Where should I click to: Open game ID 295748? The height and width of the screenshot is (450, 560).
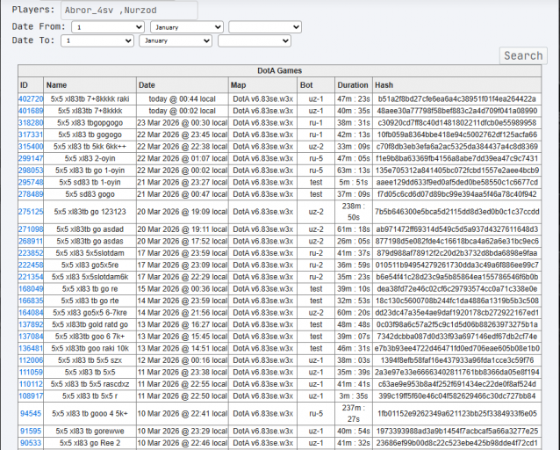point(31,183)
